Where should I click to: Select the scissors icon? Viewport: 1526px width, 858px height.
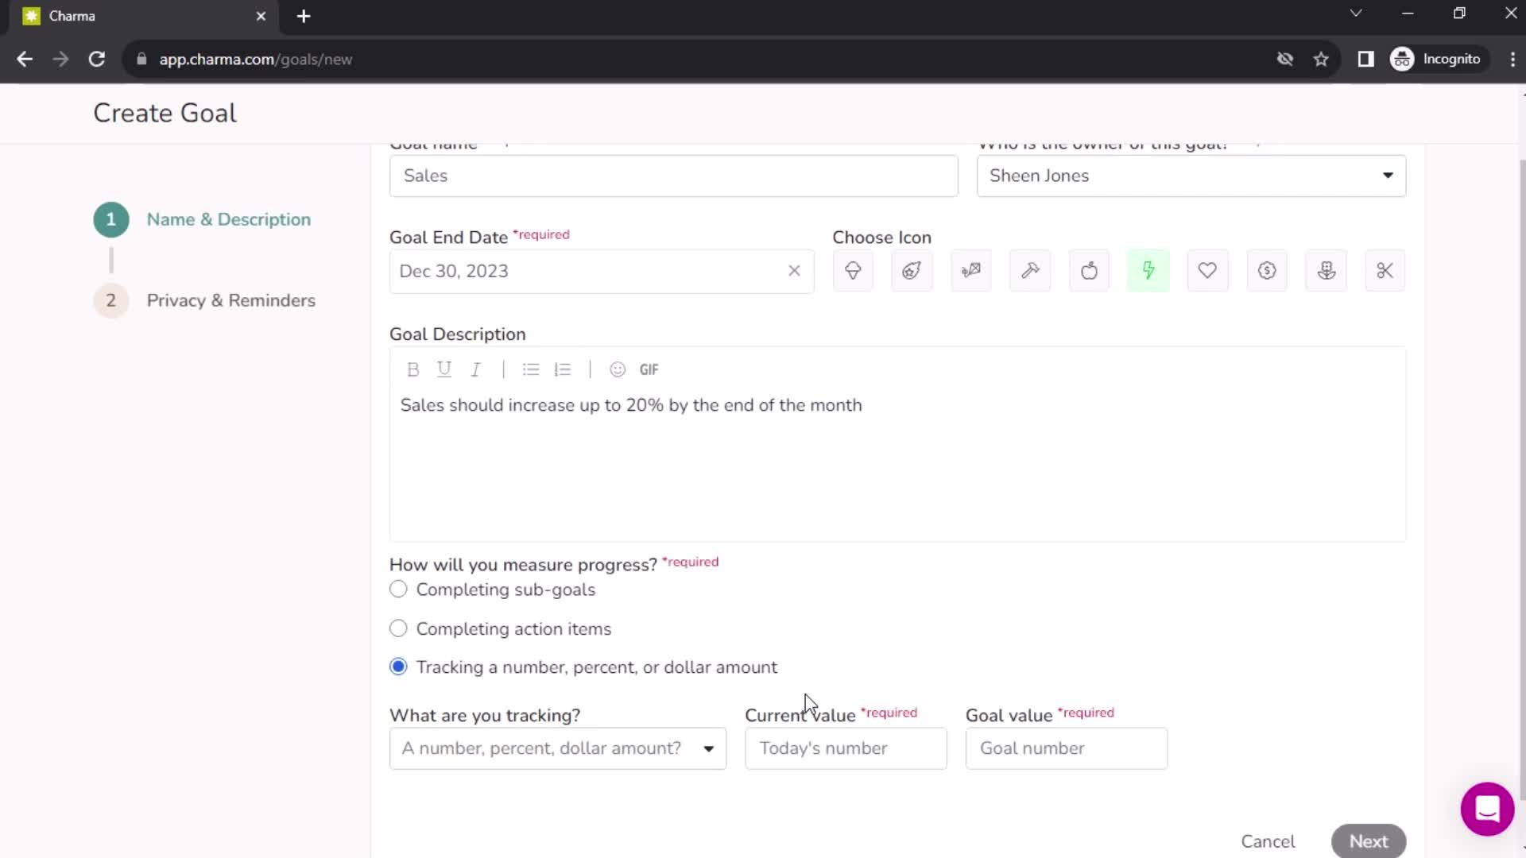point(1385,270)
